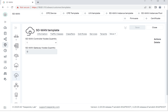Switch to the Traffic Classes tab
Image resolution: width=168 pixels, height=112 pixels.
[57, 34]
